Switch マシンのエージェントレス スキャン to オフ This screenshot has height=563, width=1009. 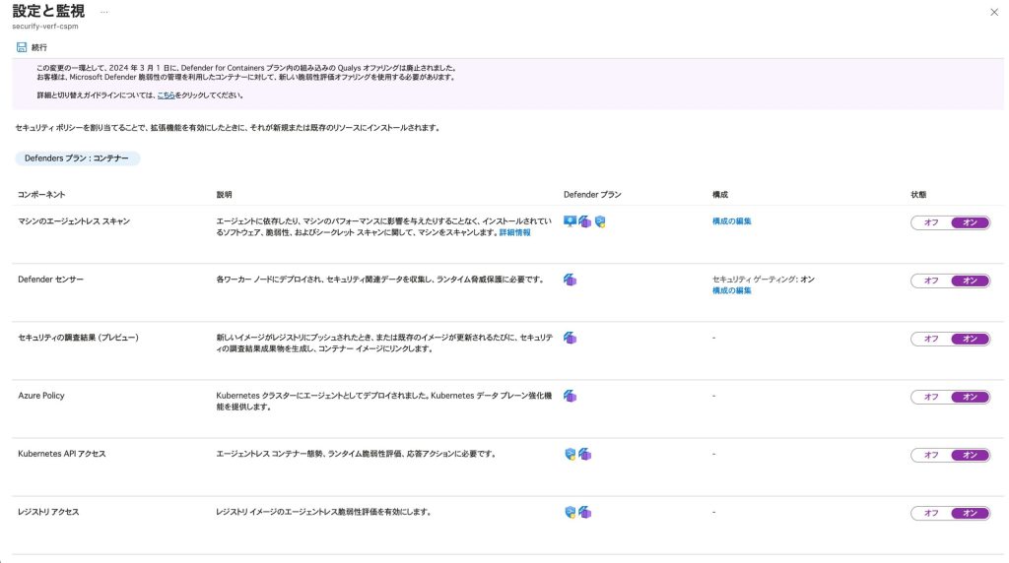(x=931, y=222)
